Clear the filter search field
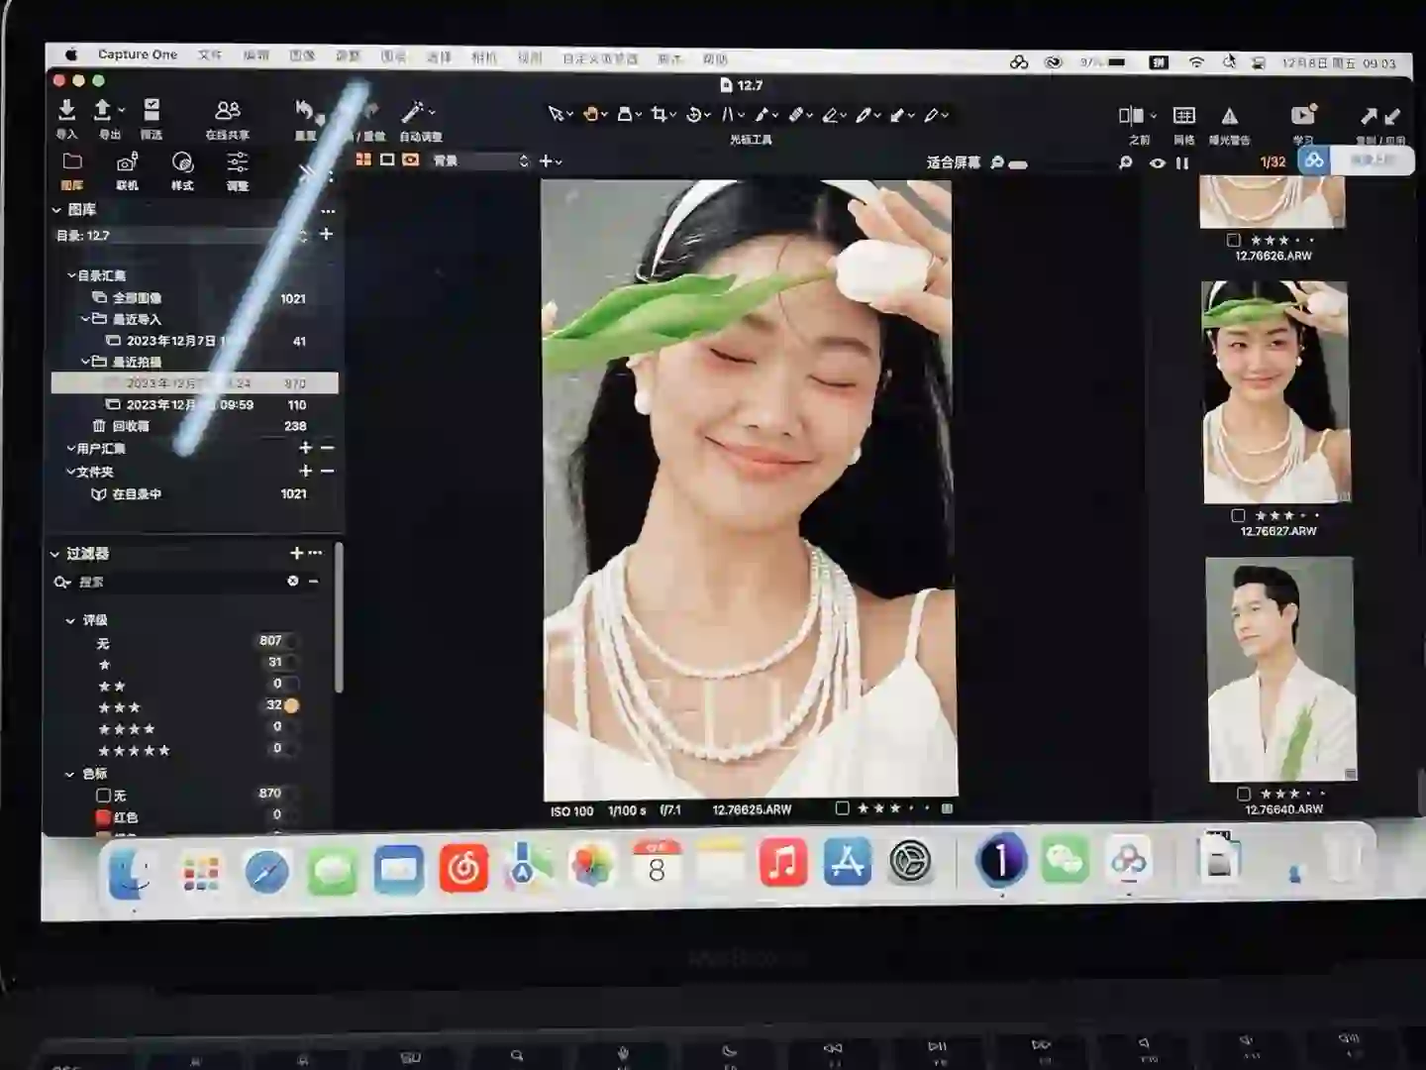The image size is (1426, 1070). point(293,582)
